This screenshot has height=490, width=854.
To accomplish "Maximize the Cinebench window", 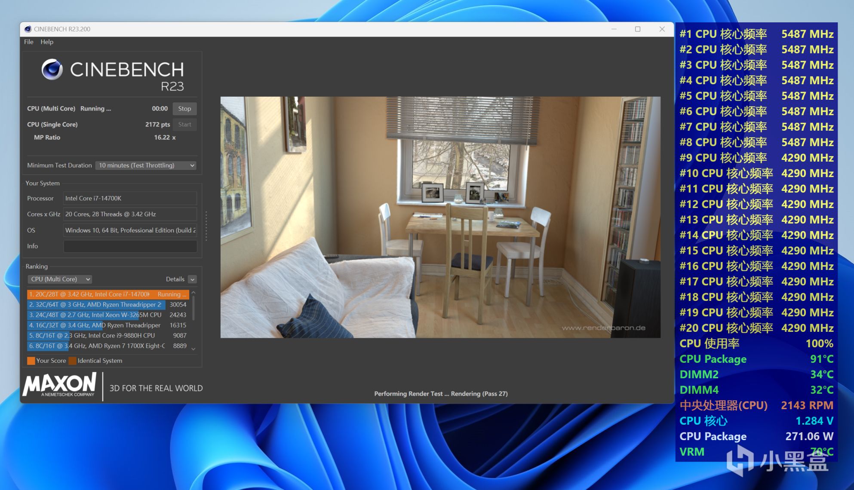I will 638,29.
